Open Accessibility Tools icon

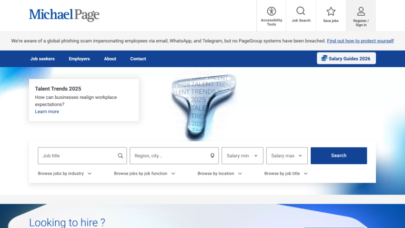pyautogui.click(x=271, y=11)
